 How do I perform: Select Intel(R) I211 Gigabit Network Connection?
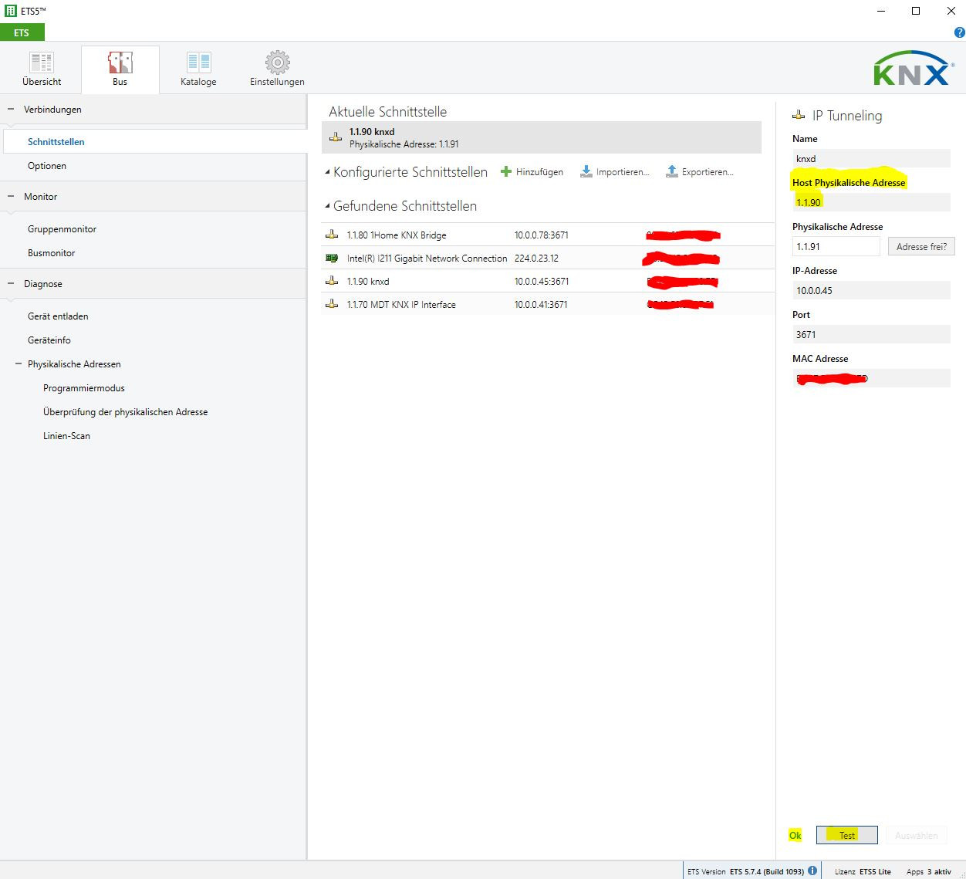(x=548, y=258)
